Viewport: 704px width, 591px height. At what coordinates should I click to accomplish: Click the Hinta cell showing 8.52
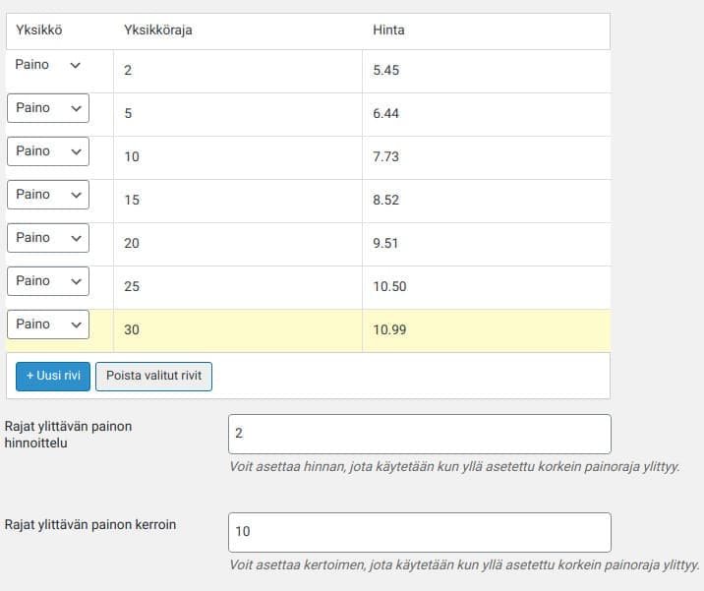(486, 201)
